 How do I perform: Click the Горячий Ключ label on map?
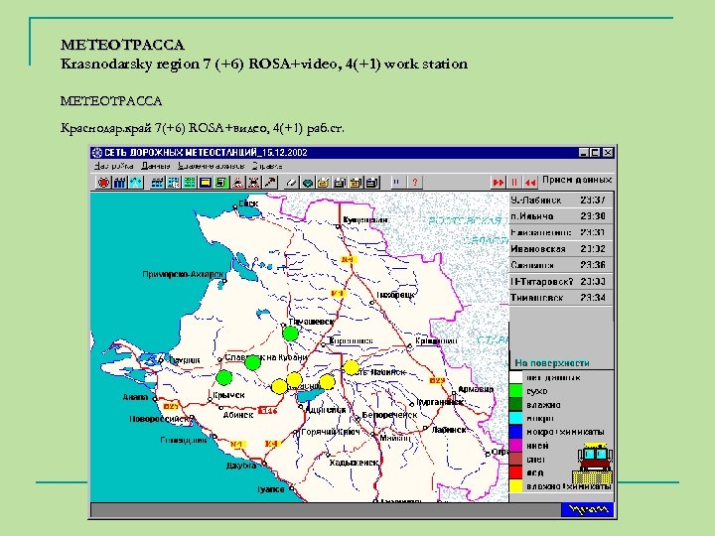pyautogui.click(x=331, y=431)
